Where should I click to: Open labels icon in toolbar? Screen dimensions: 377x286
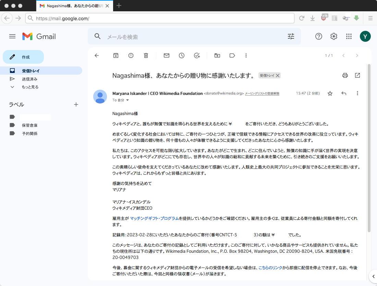point(232,55)
